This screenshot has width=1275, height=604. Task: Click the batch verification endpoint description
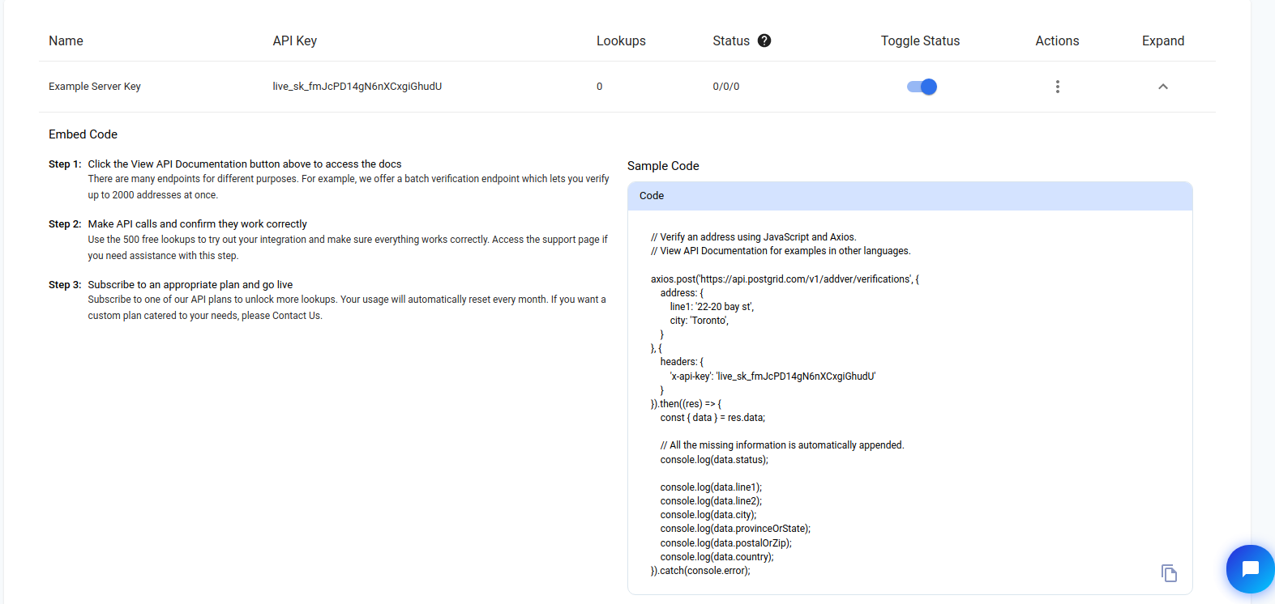(x=349, y=187)
